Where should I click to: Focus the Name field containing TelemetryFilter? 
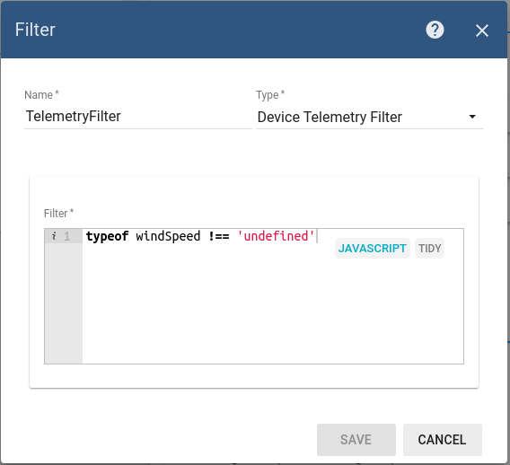pyautogui.click(x=138, y=117)
